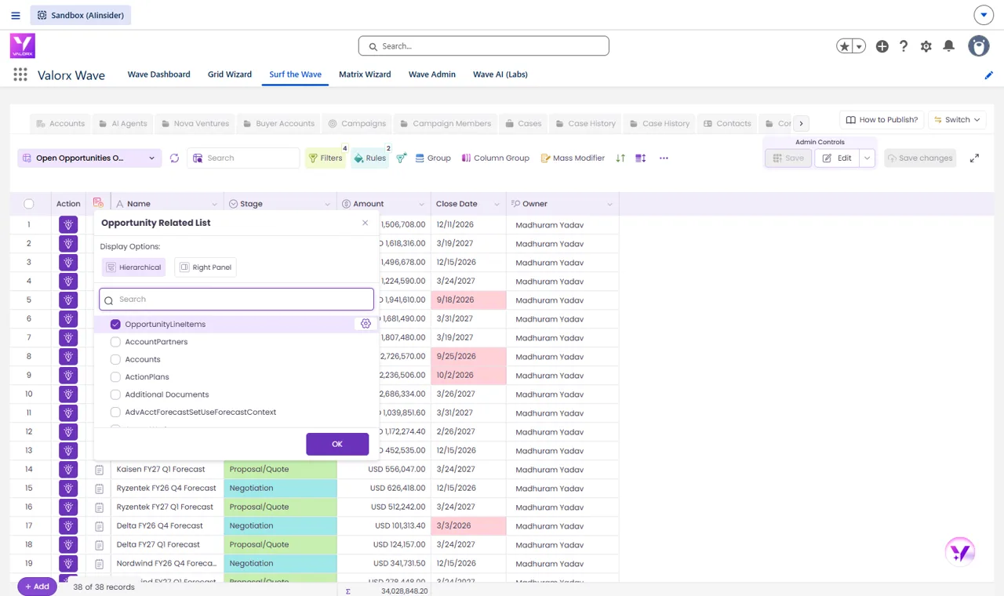Check the Additional Documents checkbox

[115, 394]
